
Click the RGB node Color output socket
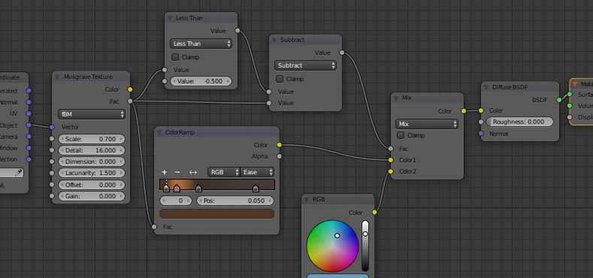[x=374, y=212]
